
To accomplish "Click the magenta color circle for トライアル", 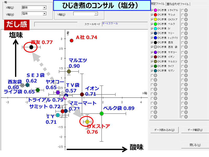I will click(x=155, y=10).
